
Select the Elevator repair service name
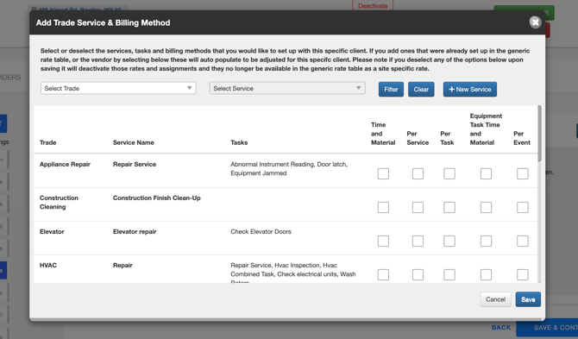tap(135, 232)
